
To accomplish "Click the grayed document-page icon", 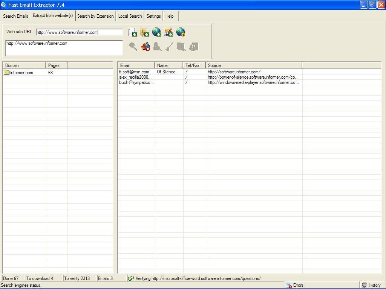I will click(181, 46).
